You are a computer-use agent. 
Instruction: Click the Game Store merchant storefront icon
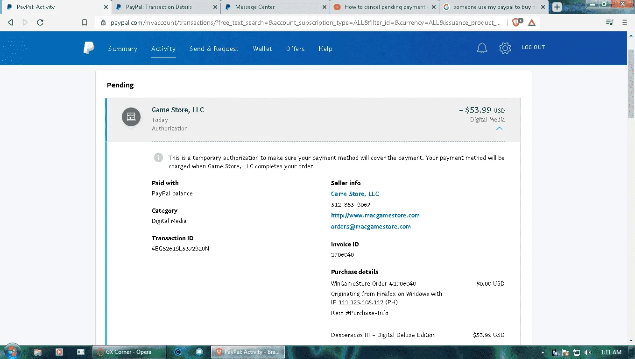[131, 117]
